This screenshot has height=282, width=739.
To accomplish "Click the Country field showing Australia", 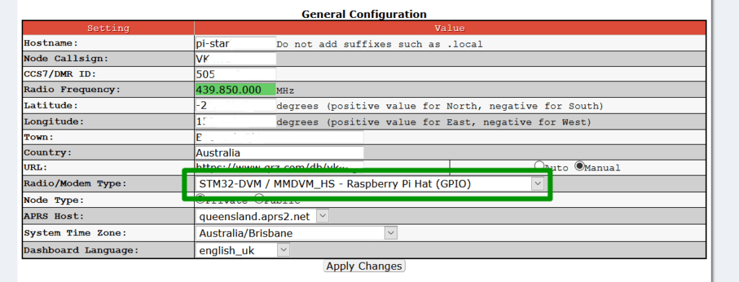I will [x=279, y=153].
